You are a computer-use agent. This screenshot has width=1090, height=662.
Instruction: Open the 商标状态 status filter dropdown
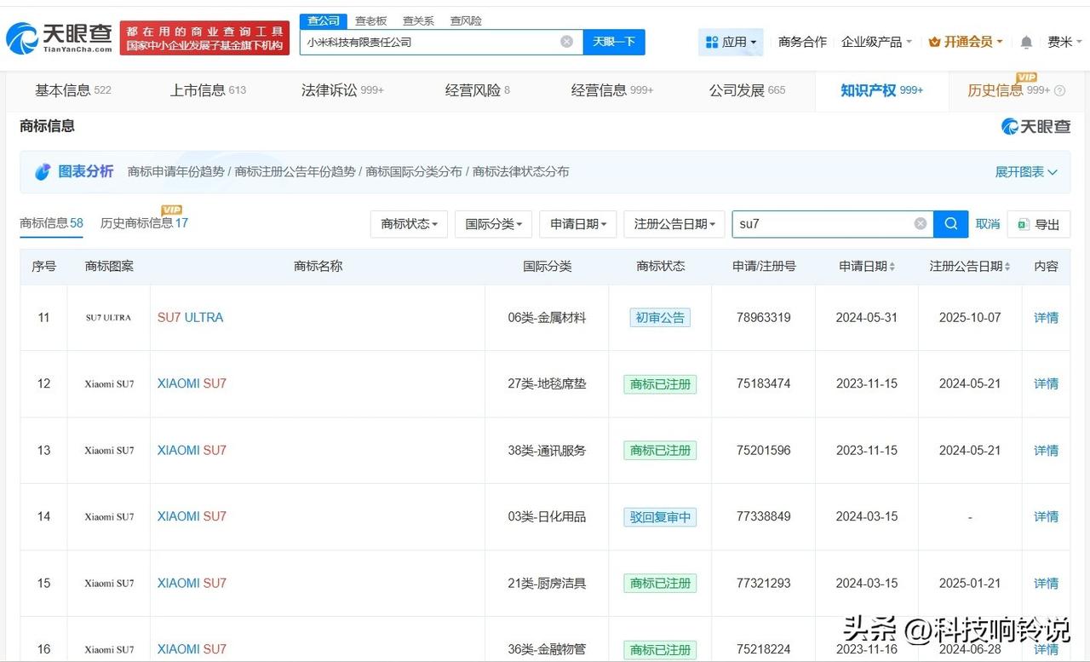click(x=409, y=224)
